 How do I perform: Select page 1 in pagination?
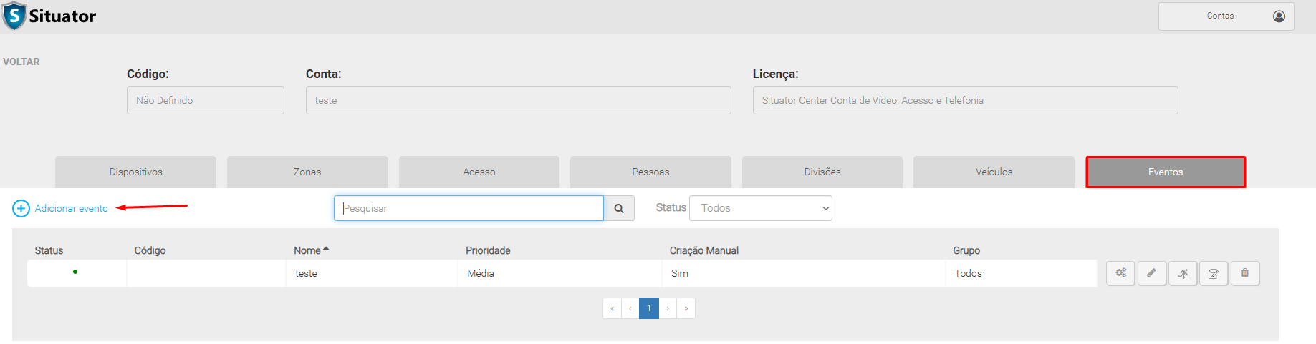click(648, 308)
